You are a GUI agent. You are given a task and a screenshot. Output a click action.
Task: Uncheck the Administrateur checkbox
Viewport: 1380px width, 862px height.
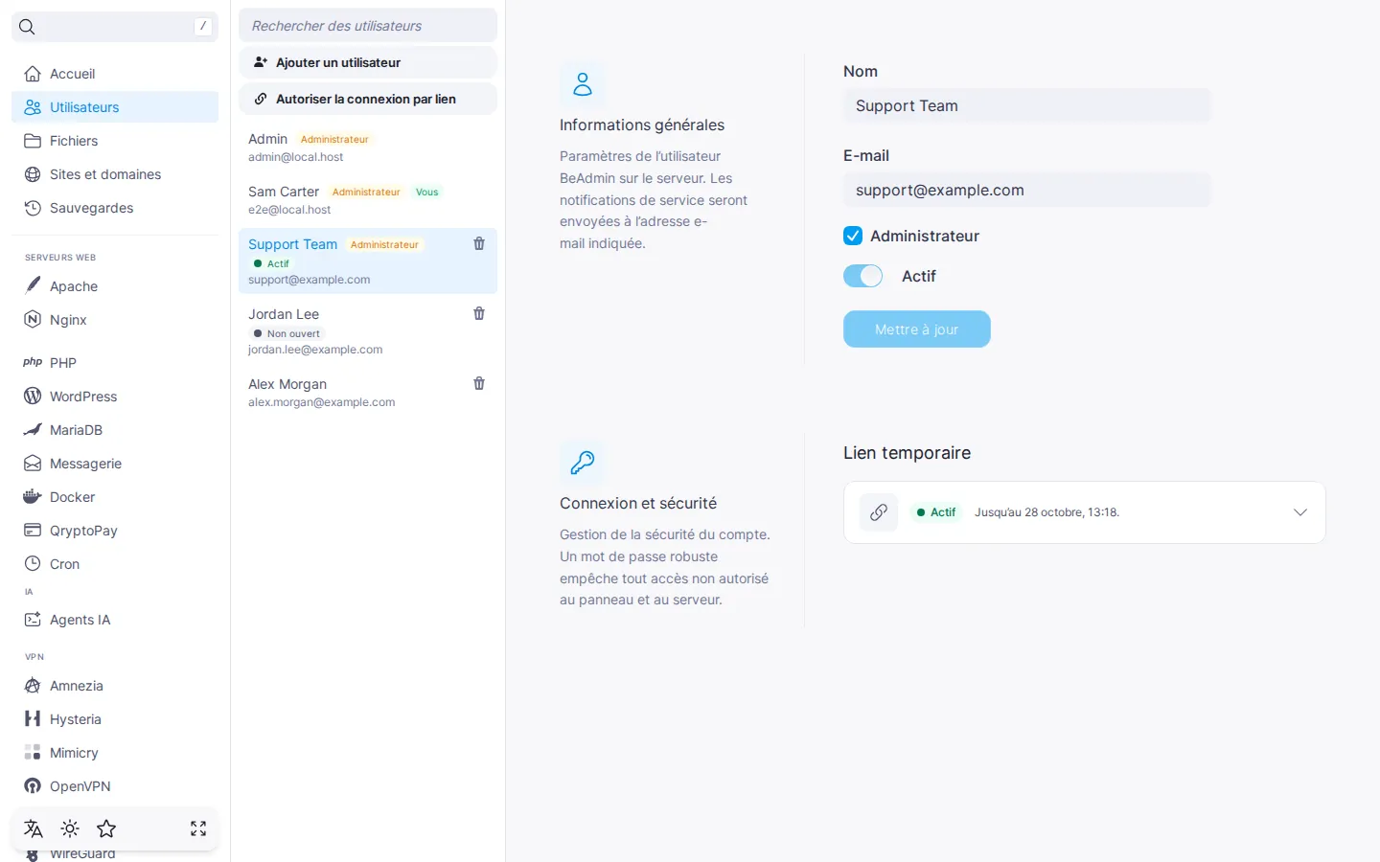[x=853, y=236]
